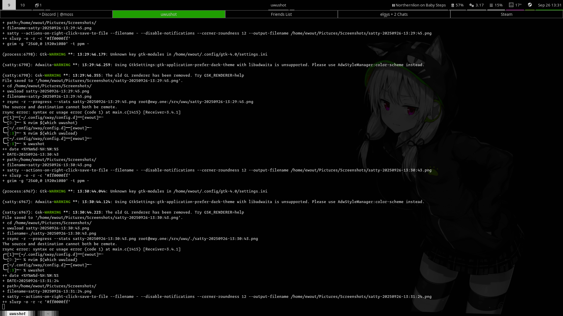Screen dimensions: 563x316
Task: Switch to elgys + 2 Chats tab
Action: [394, 14]
